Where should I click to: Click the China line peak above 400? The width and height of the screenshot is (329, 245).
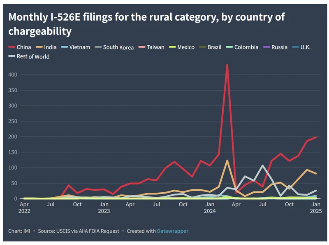point(227,65)
